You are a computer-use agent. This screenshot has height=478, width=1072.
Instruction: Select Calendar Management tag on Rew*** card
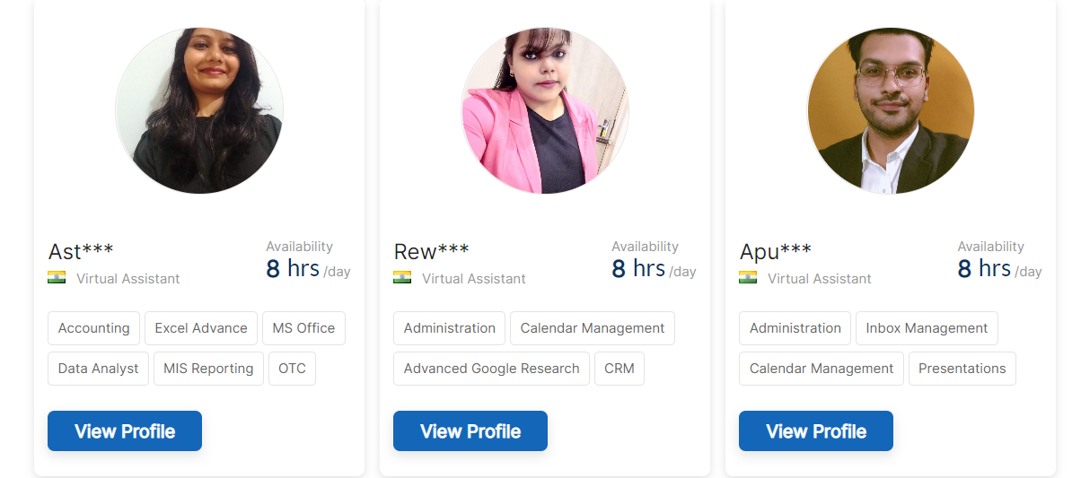(x=592, y=328)
